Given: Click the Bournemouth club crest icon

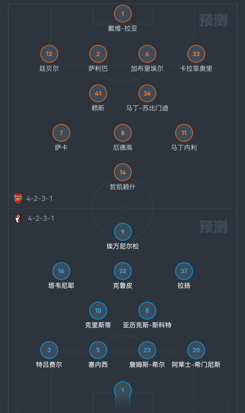Looking at the screenshot, I should point(18,218).
